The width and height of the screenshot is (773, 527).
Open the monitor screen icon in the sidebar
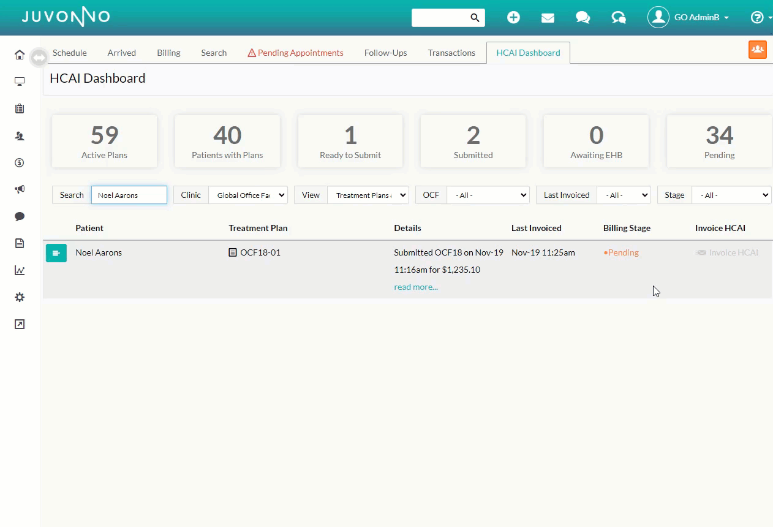click(x=20, y=82)
